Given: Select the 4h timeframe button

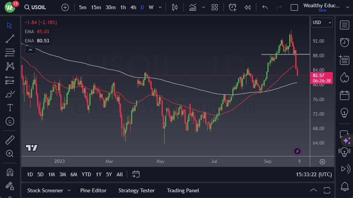Looking at the screenshot, I should 133,7.
